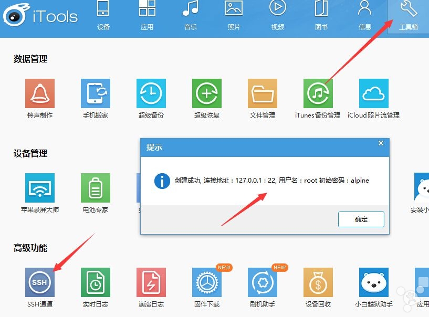Click the 提示 dialog title
The width and height of the screenshot is (429, 317).
[x=154, y=147]
